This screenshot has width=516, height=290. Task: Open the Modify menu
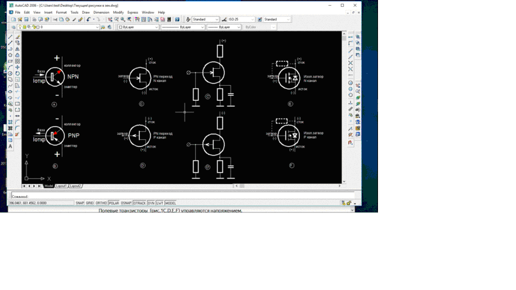tap(118, 13)
